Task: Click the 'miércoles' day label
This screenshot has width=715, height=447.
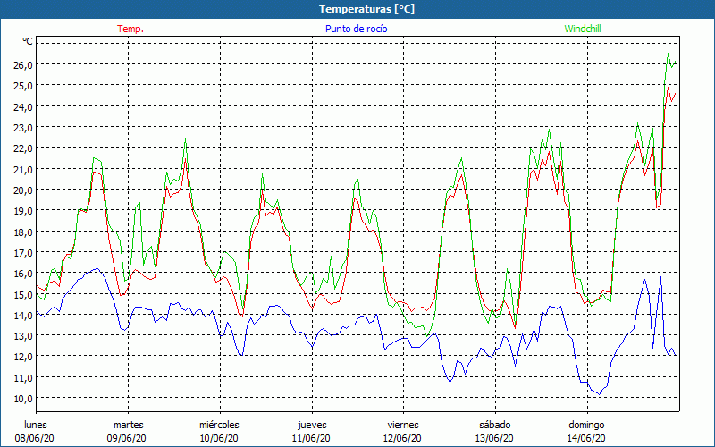Action: (x=219, y=425)
